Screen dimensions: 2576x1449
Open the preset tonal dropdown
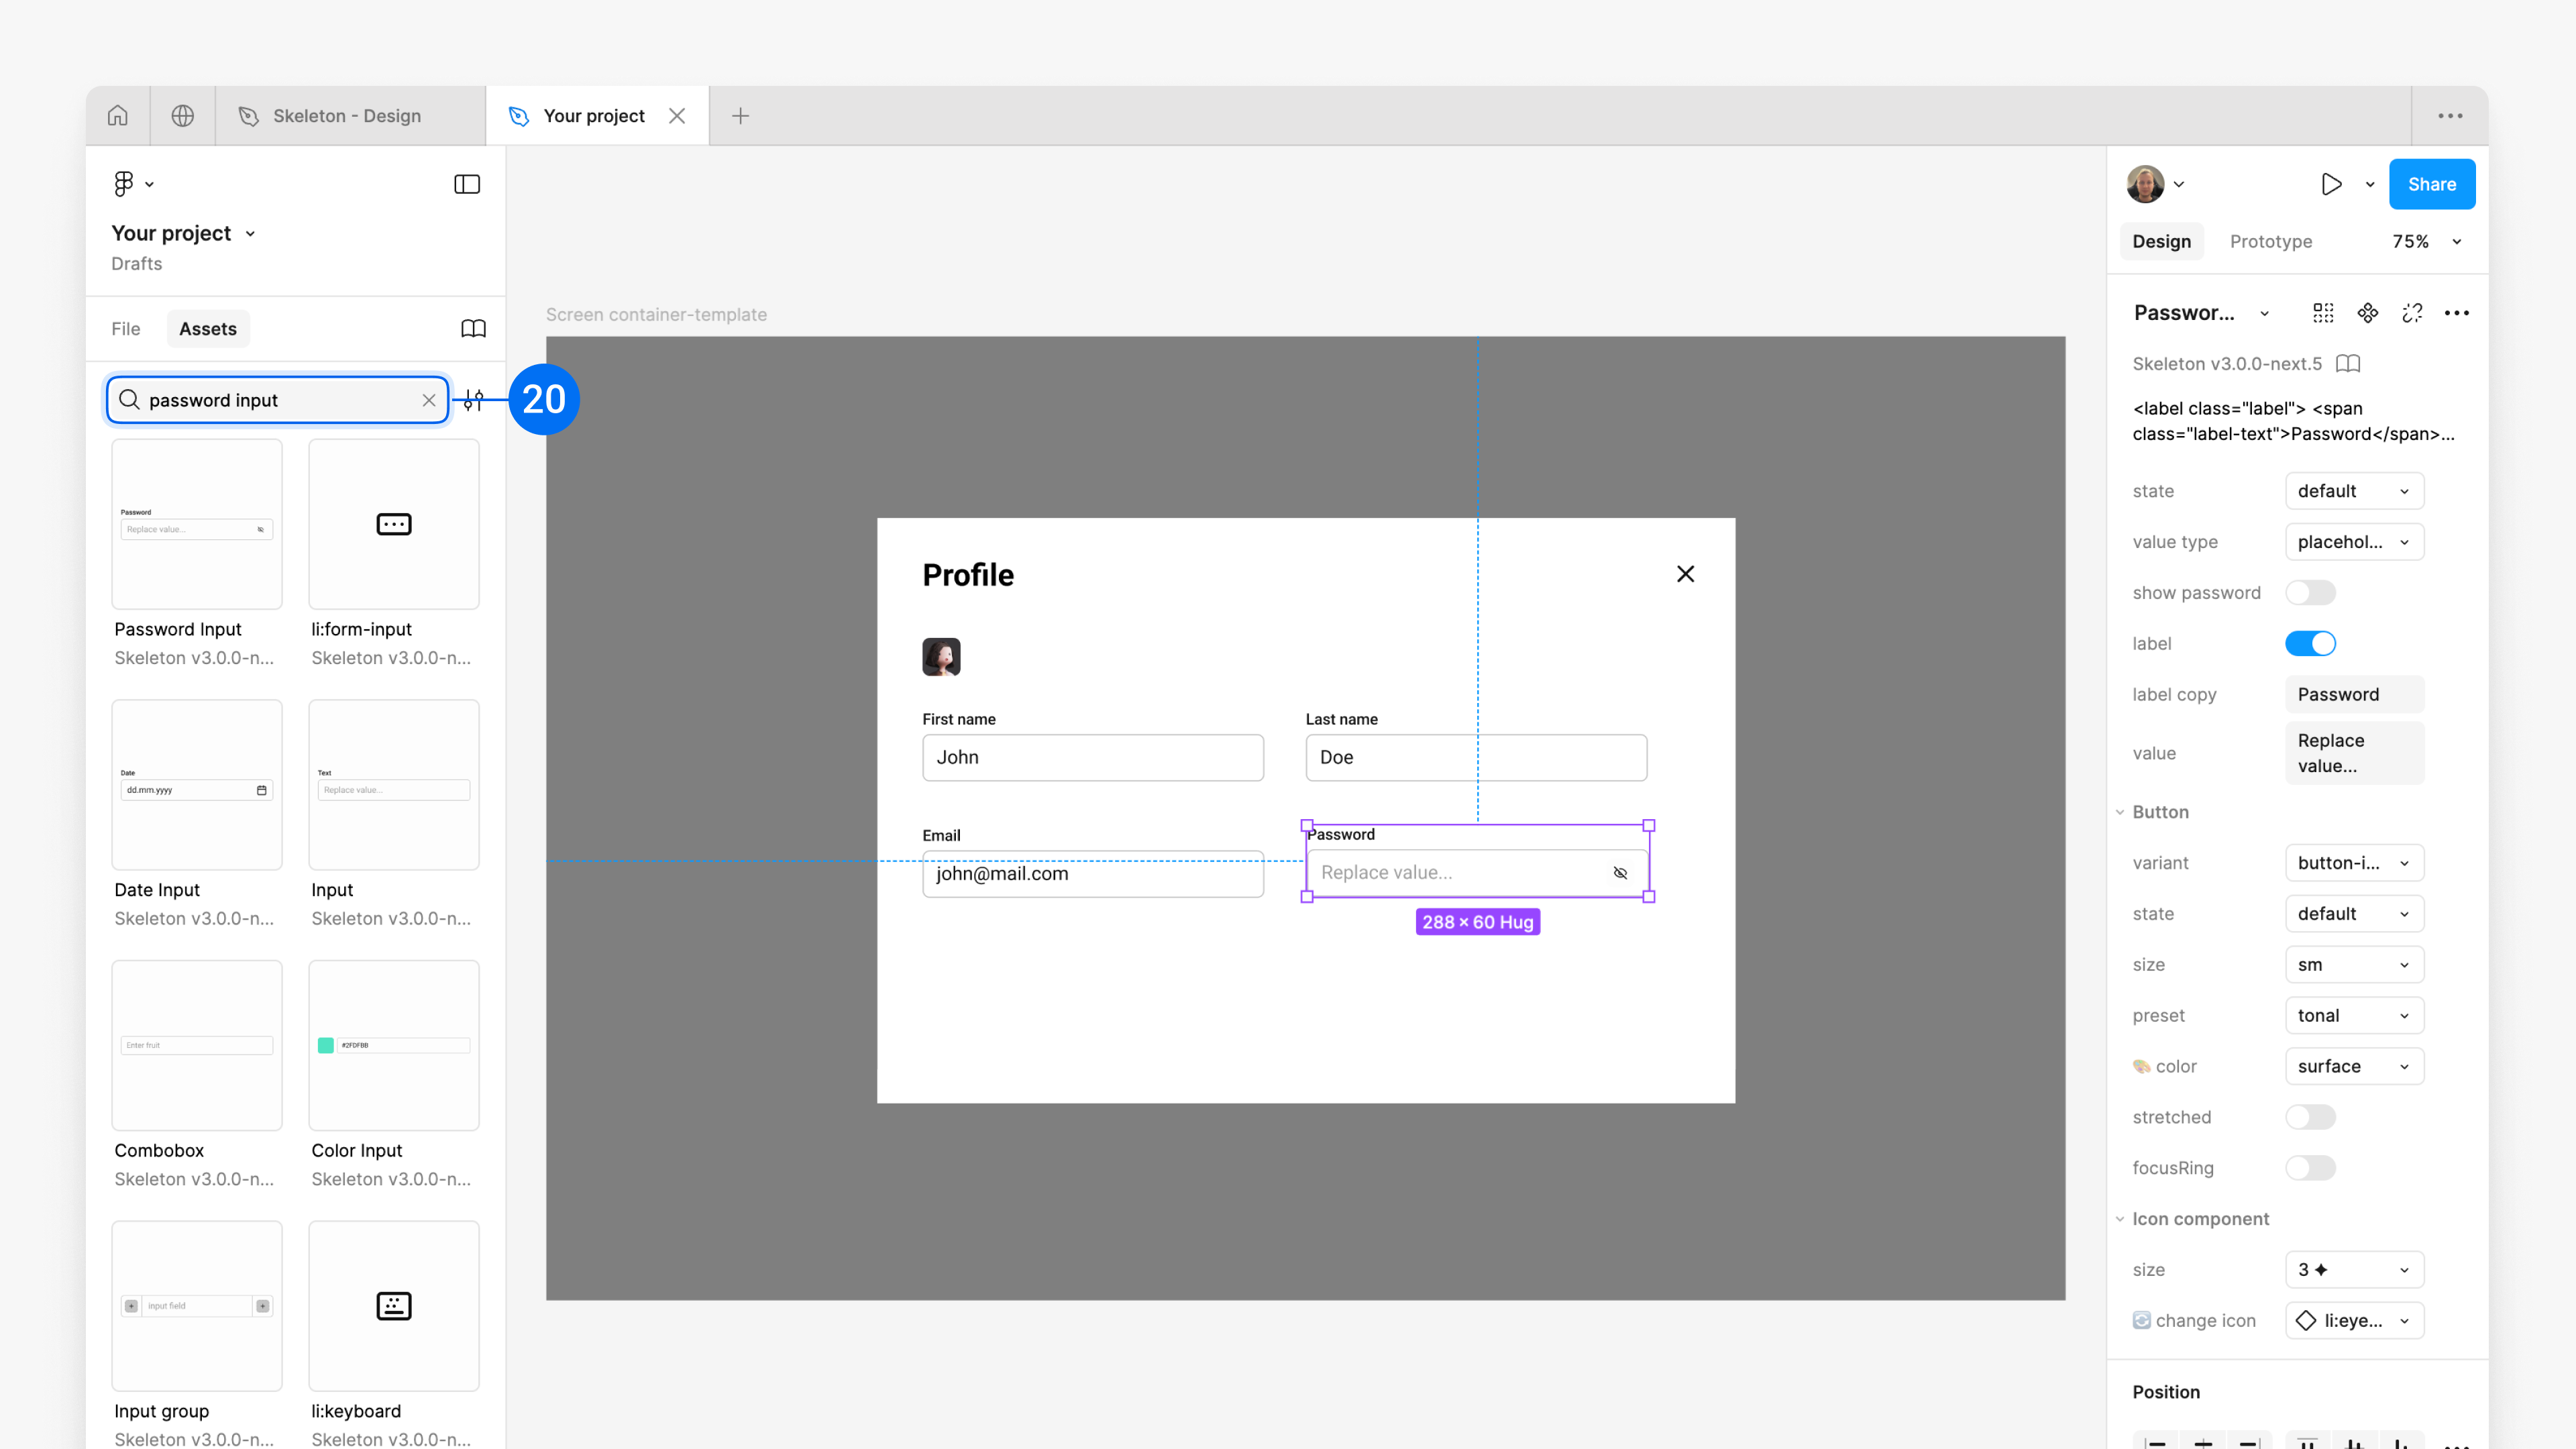[x=2354, y=1016]
